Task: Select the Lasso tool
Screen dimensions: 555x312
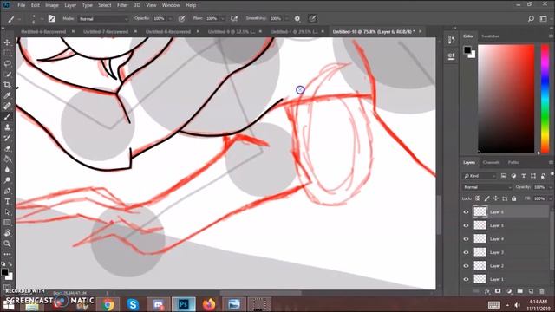Action: click(x=7, y=63)
